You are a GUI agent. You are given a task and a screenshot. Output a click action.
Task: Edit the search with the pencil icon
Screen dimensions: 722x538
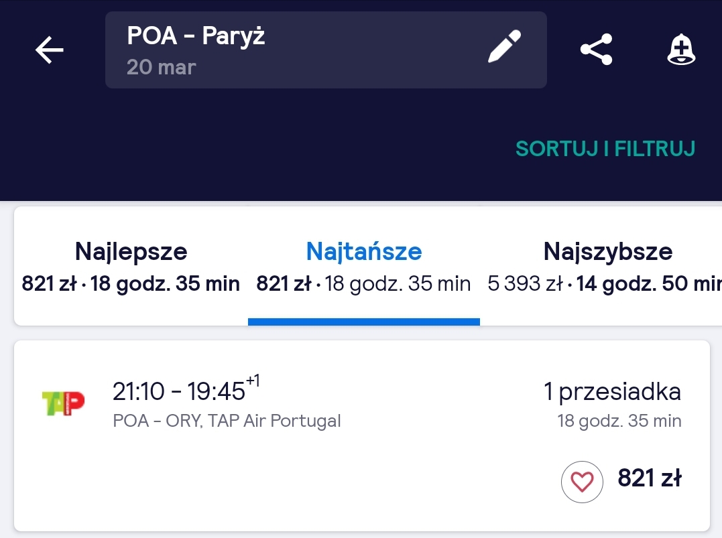tap(504, 46)
